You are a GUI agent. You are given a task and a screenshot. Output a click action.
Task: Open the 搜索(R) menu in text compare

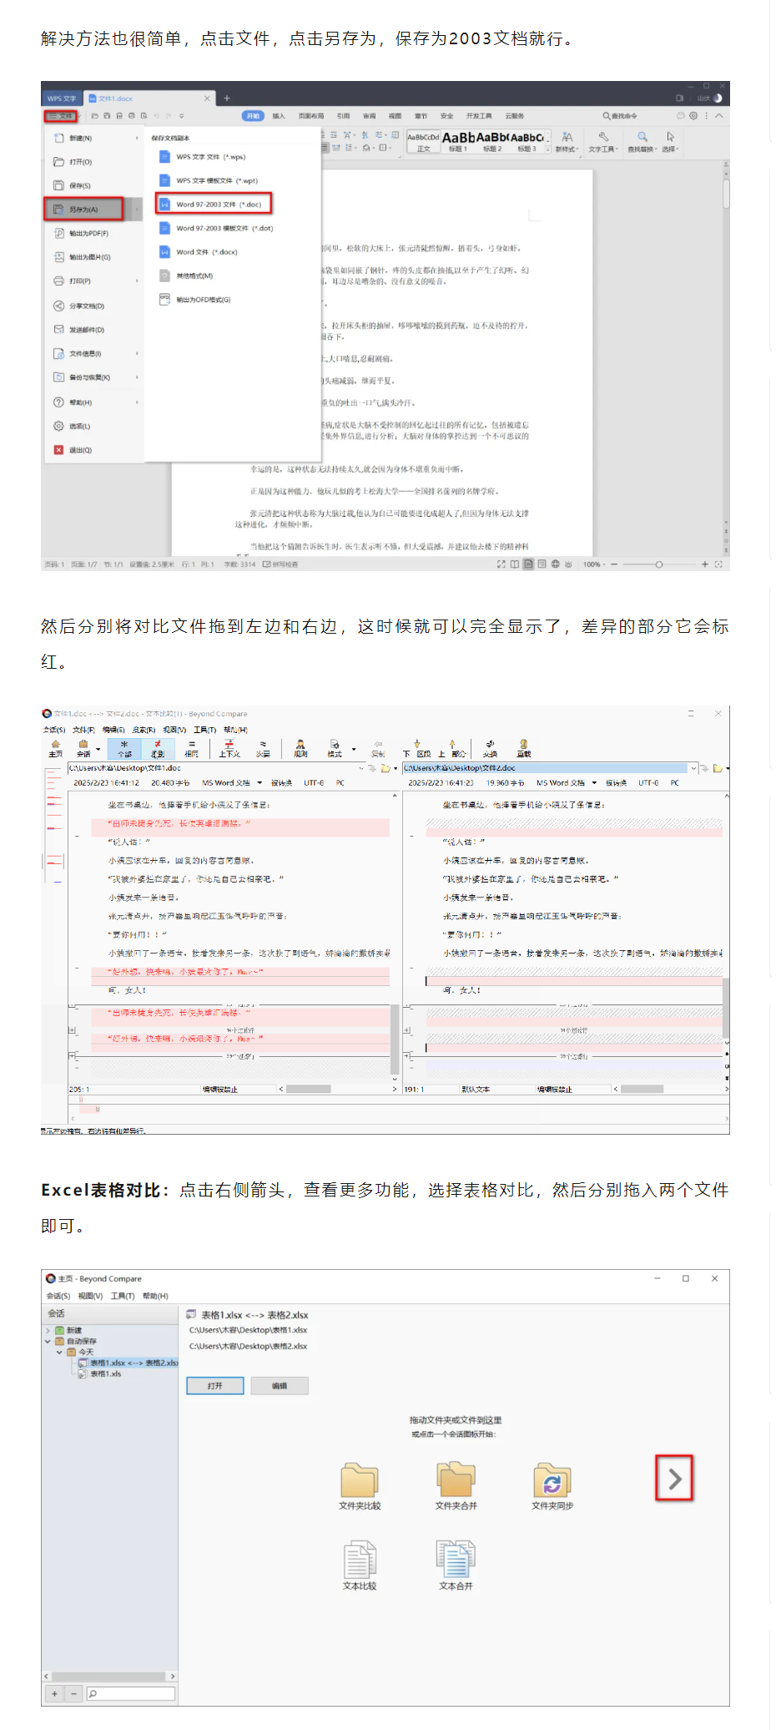144,730
